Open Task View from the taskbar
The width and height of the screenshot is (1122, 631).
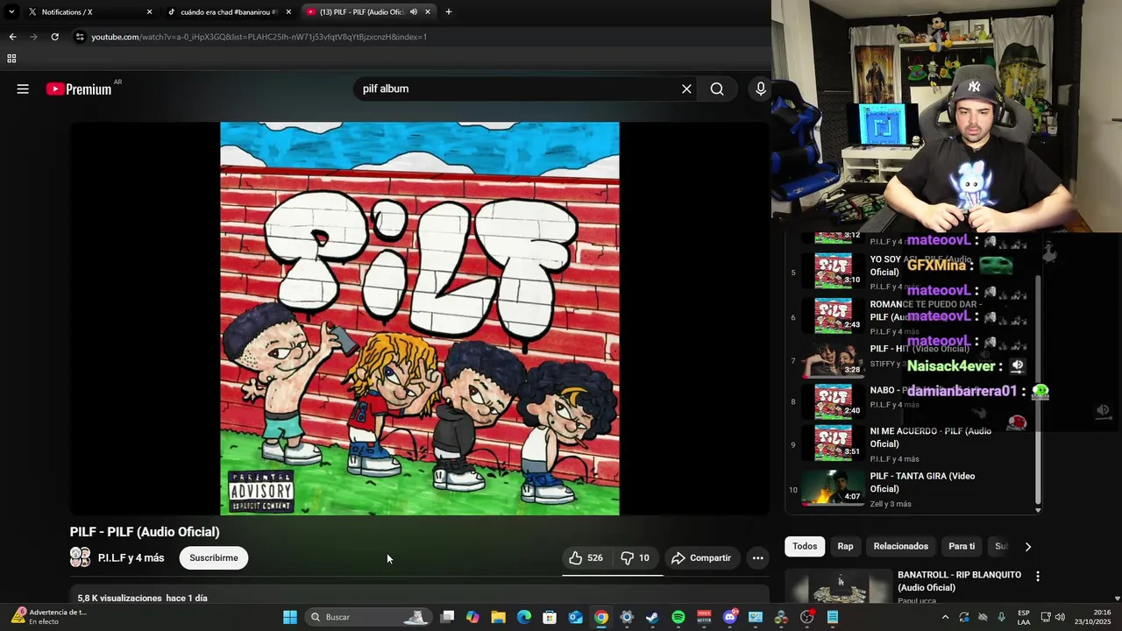point(447,617)
